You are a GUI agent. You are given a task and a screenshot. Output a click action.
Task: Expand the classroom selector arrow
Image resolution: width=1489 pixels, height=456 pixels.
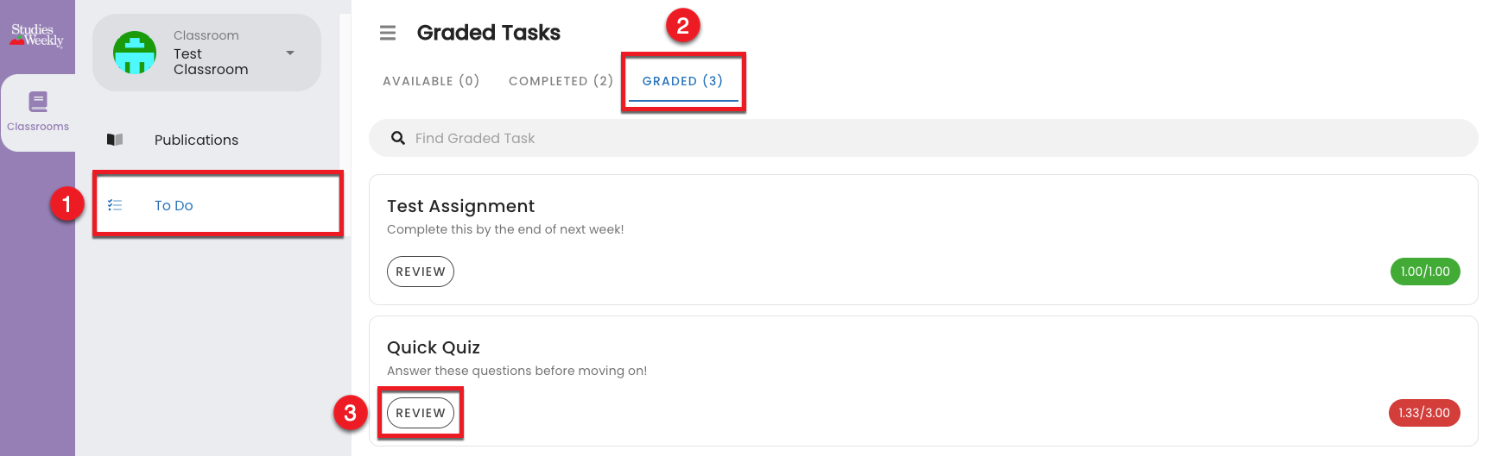click(290, 53)
